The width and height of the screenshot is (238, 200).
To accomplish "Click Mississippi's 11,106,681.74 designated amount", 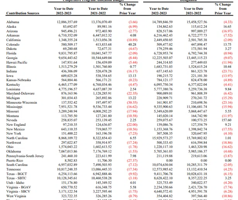I will pos(197,107).
